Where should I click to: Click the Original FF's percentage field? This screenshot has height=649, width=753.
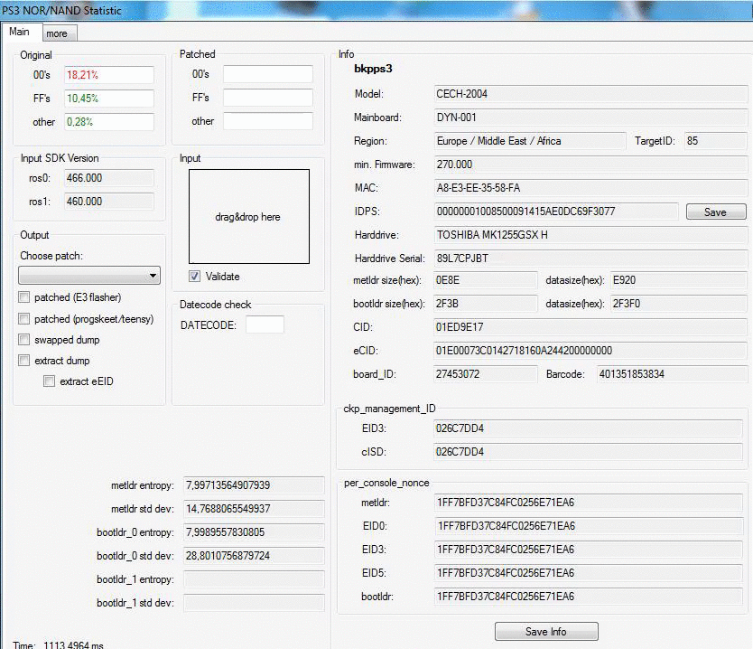[x=109, y=99]
